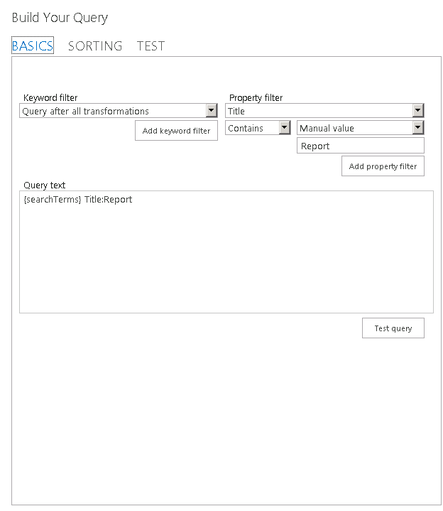Expand the Manual value dropdown
The height and width of the screenshot is (511, 443).
[361, 128]
